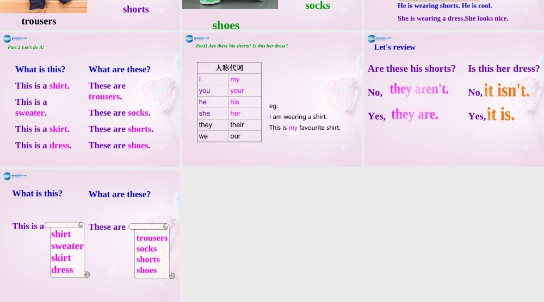Open the "Let's review" slide thumbnail
Image resolution: width=544 pixels, height=302 pixels.
(x=454, y=100)
